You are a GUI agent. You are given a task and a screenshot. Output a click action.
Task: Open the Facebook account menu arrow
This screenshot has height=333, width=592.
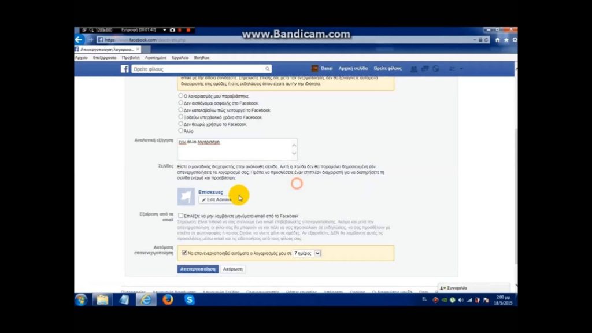pyautogui.click(x=461, y=69)
